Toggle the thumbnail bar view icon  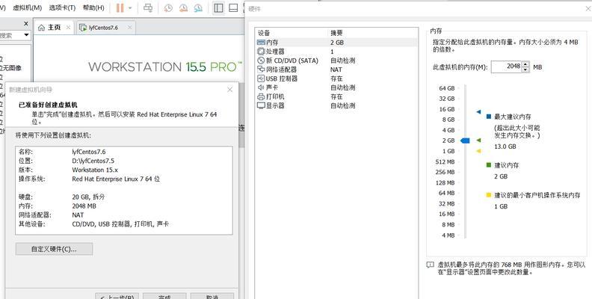[x=233, y=7]
